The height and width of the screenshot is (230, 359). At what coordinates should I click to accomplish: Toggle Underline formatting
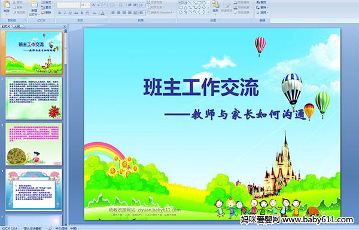pos(70,13)
